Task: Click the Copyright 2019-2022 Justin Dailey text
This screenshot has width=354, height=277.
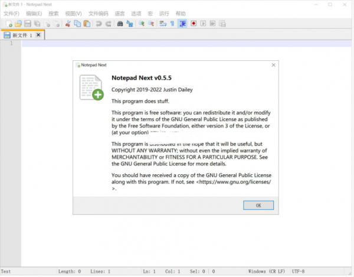Action: coord(152,90)
